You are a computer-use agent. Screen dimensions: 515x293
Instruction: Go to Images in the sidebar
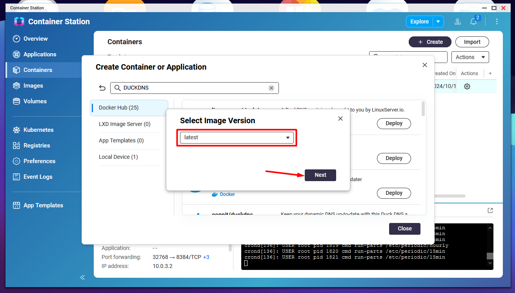click(33, 86)
